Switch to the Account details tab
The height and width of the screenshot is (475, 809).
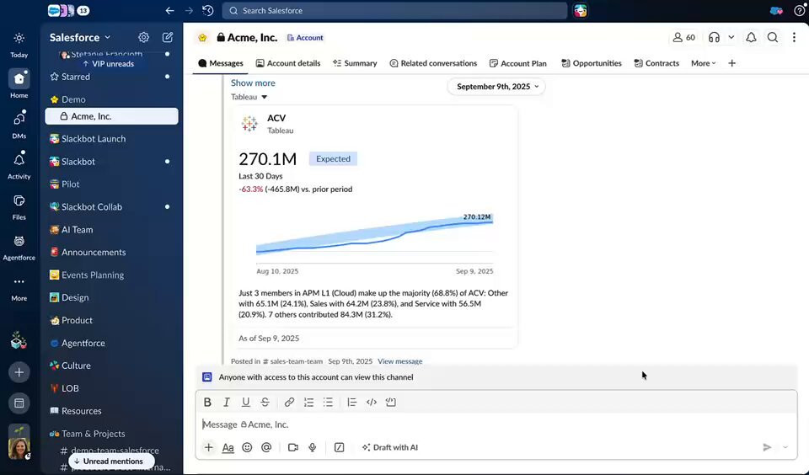tap(288, 63)
